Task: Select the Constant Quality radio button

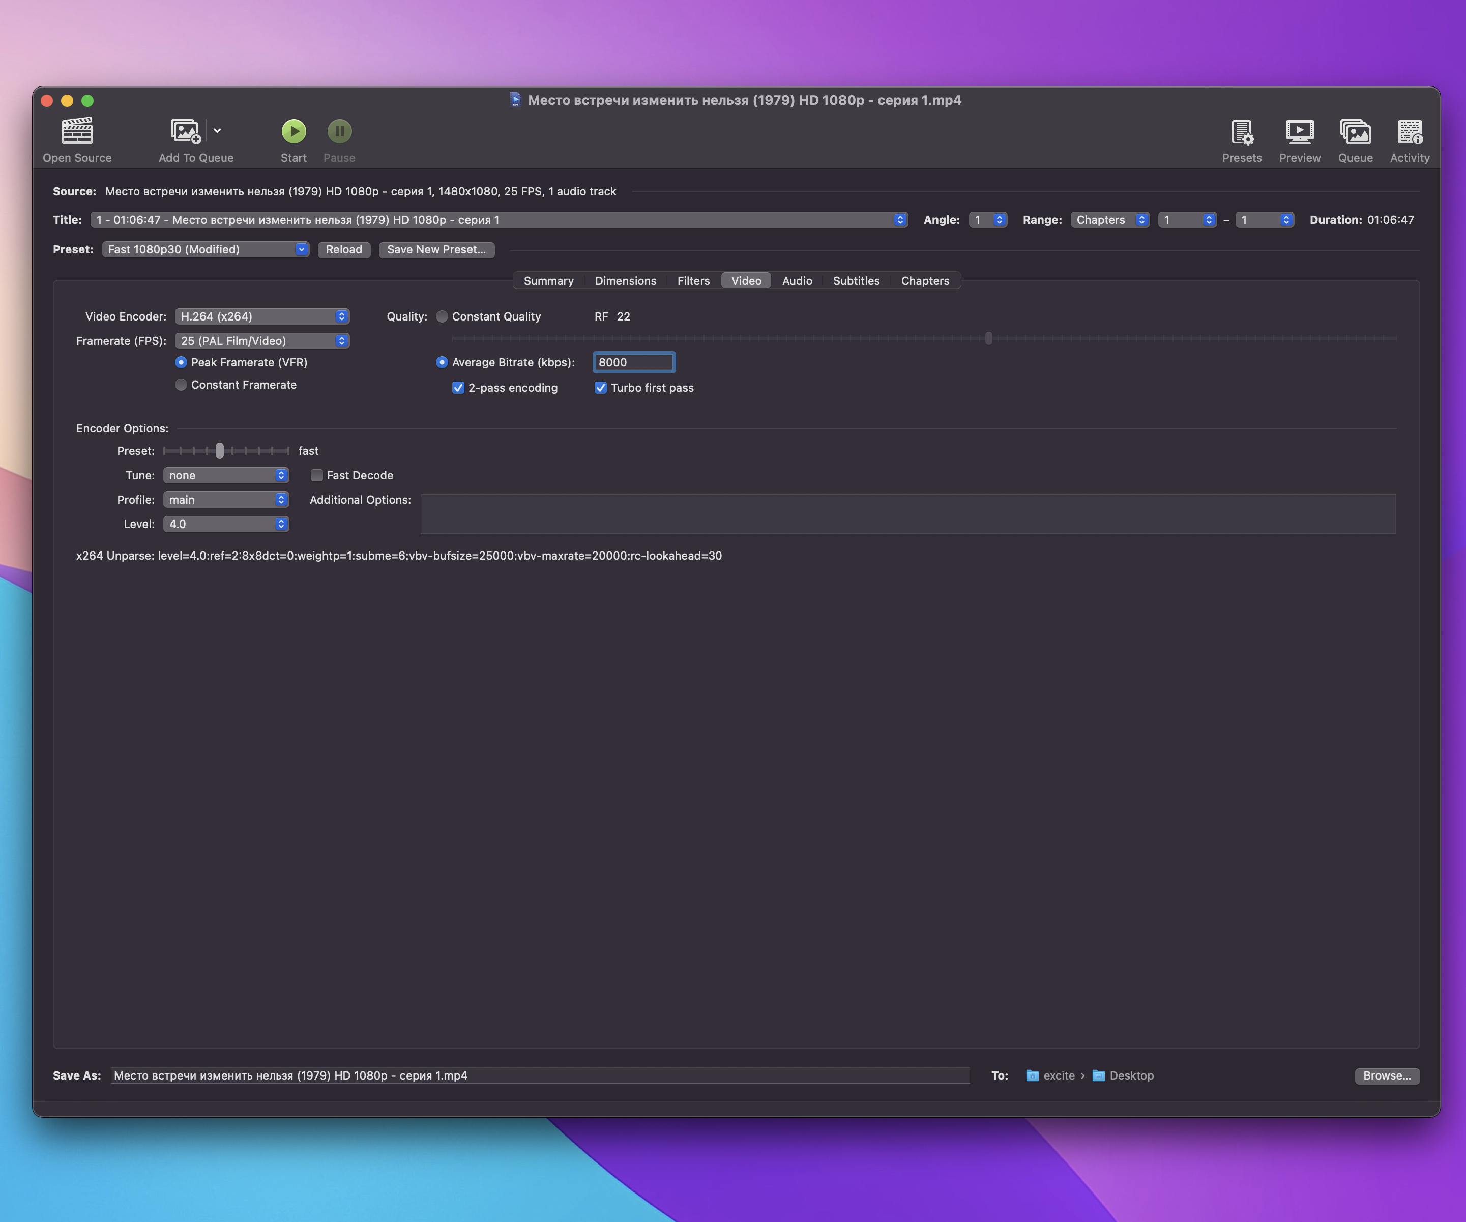Action: point(442,316)
